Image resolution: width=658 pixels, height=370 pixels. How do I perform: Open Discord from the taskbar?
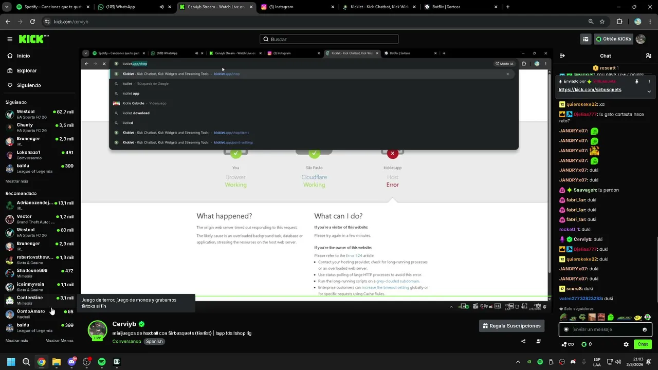[x=71, y=362]
